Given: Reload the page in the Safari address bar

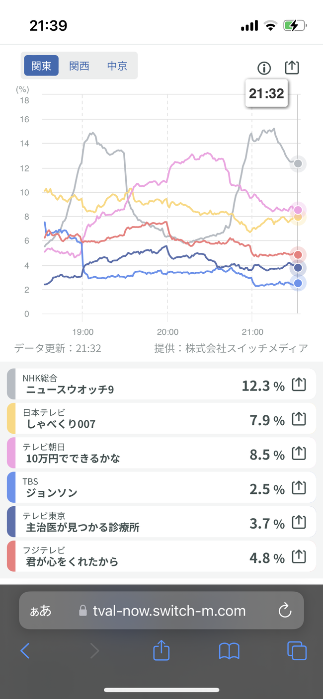Looking at the screenshot, I should pyautogui.click(x=285, y=611).
